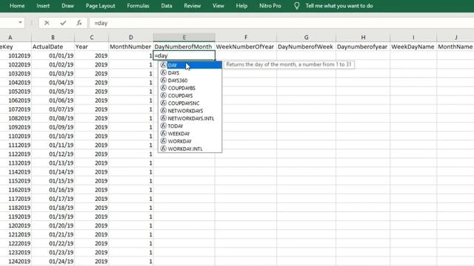The image size is (474, 266).
Task: Open the Review tab
Action: [193, 6]
